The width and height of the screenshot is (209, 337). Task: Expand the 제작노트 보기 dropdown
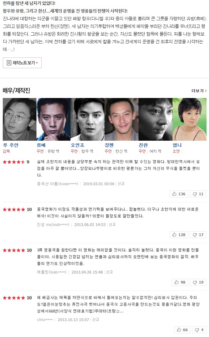tap(22, 63)
